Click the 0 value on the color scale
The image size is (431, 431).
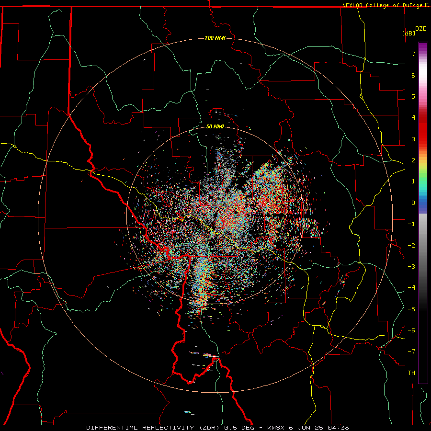413,203
